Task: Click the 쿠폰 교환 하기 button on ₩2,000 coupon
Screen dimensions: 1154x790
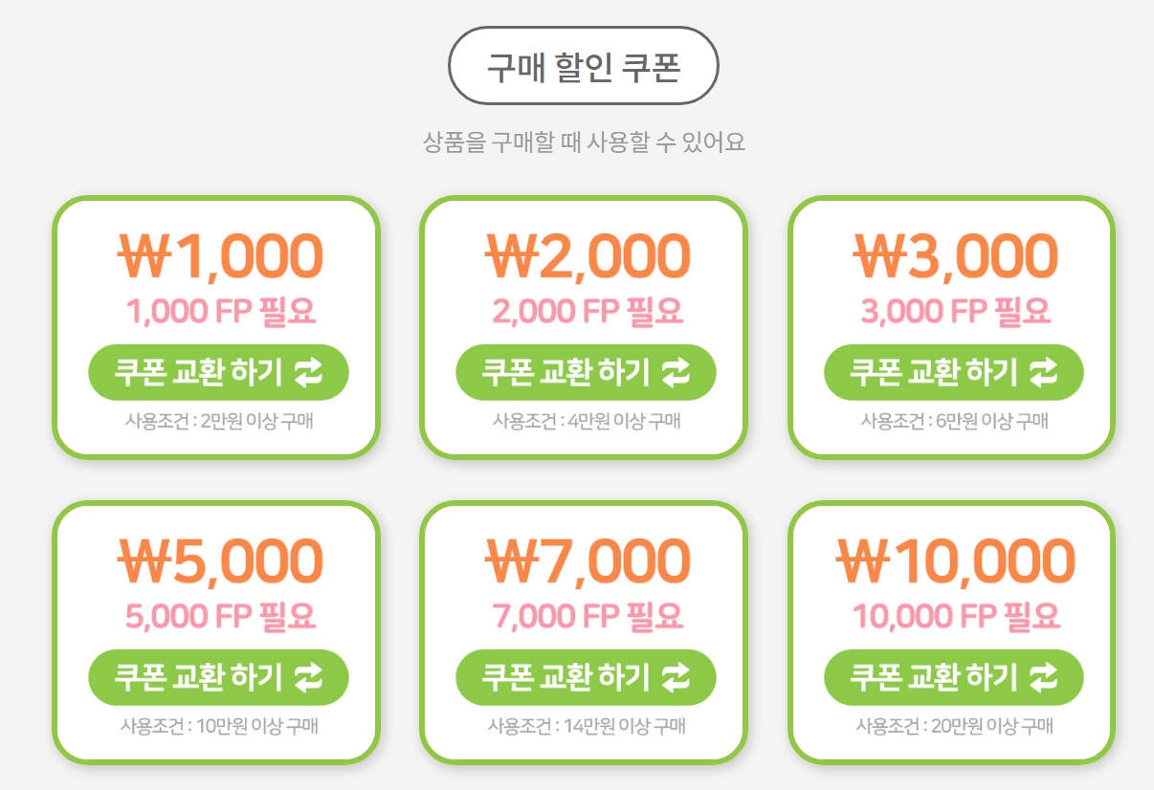Action: click(x=586, y=373)
